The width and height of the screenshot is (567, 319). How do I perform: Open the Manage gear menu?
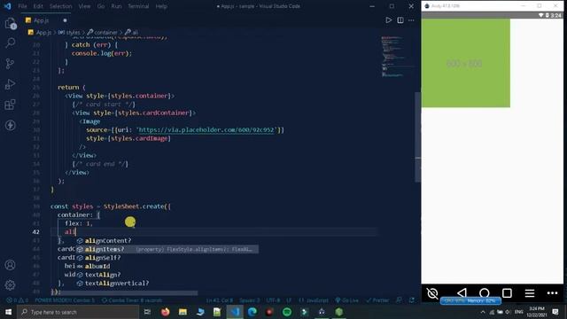(10, 285)
